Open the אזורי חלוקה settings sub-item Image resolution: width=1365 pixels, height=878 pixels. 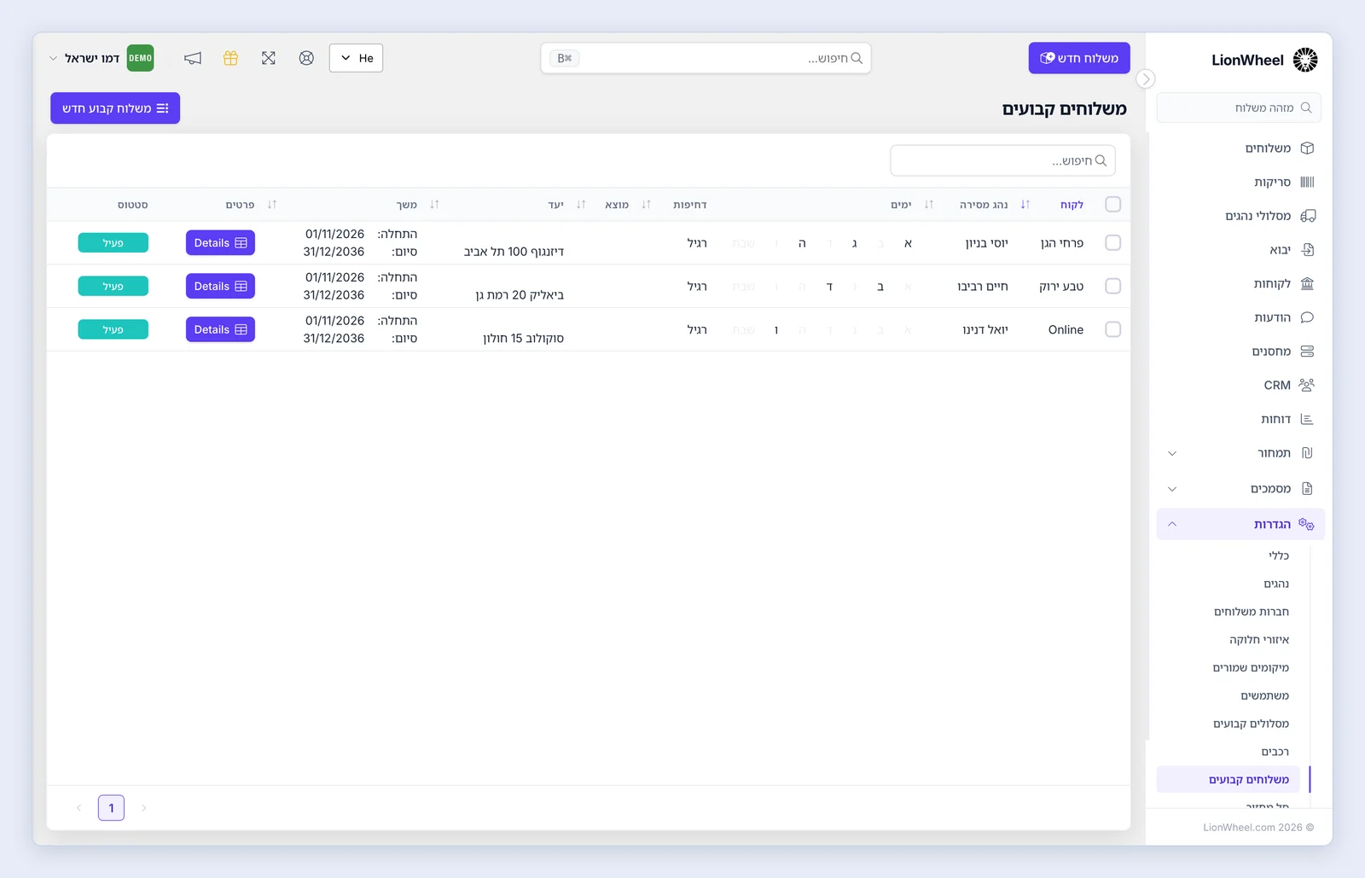[x=1259, y=640]
